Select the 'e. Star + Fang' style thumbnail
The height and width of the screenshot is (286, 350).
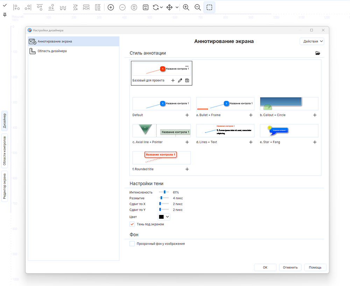click(289, 131)
